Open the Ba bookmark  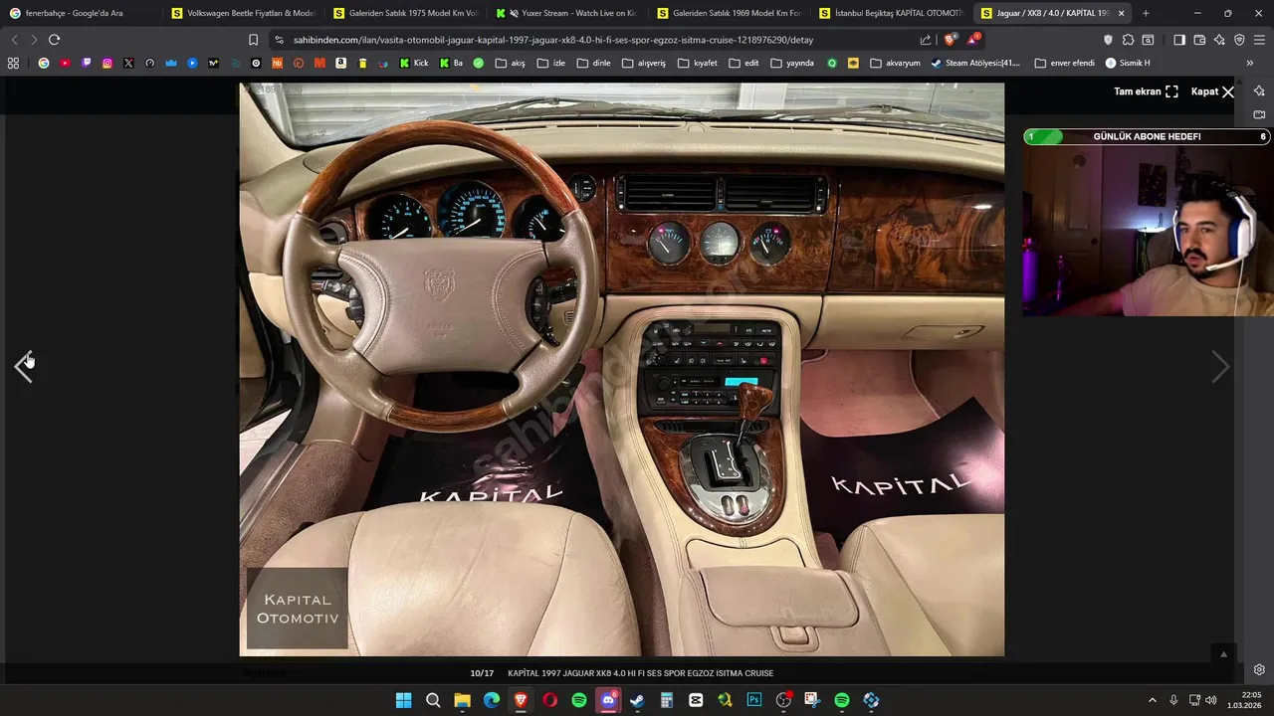tap(451, 63)
